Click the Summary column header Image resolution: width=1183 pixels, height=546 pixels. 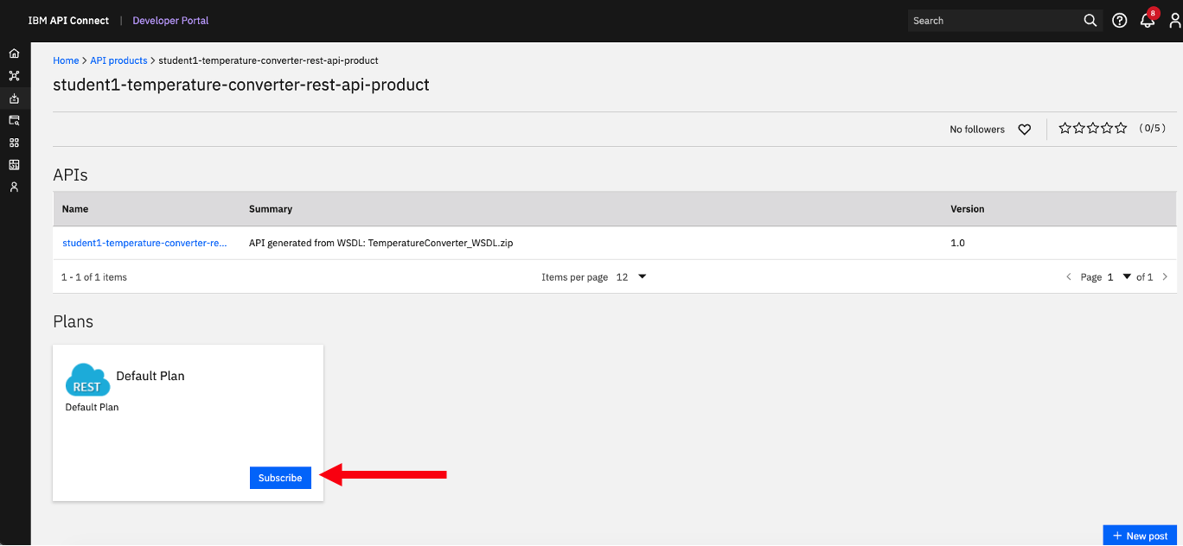271,209
